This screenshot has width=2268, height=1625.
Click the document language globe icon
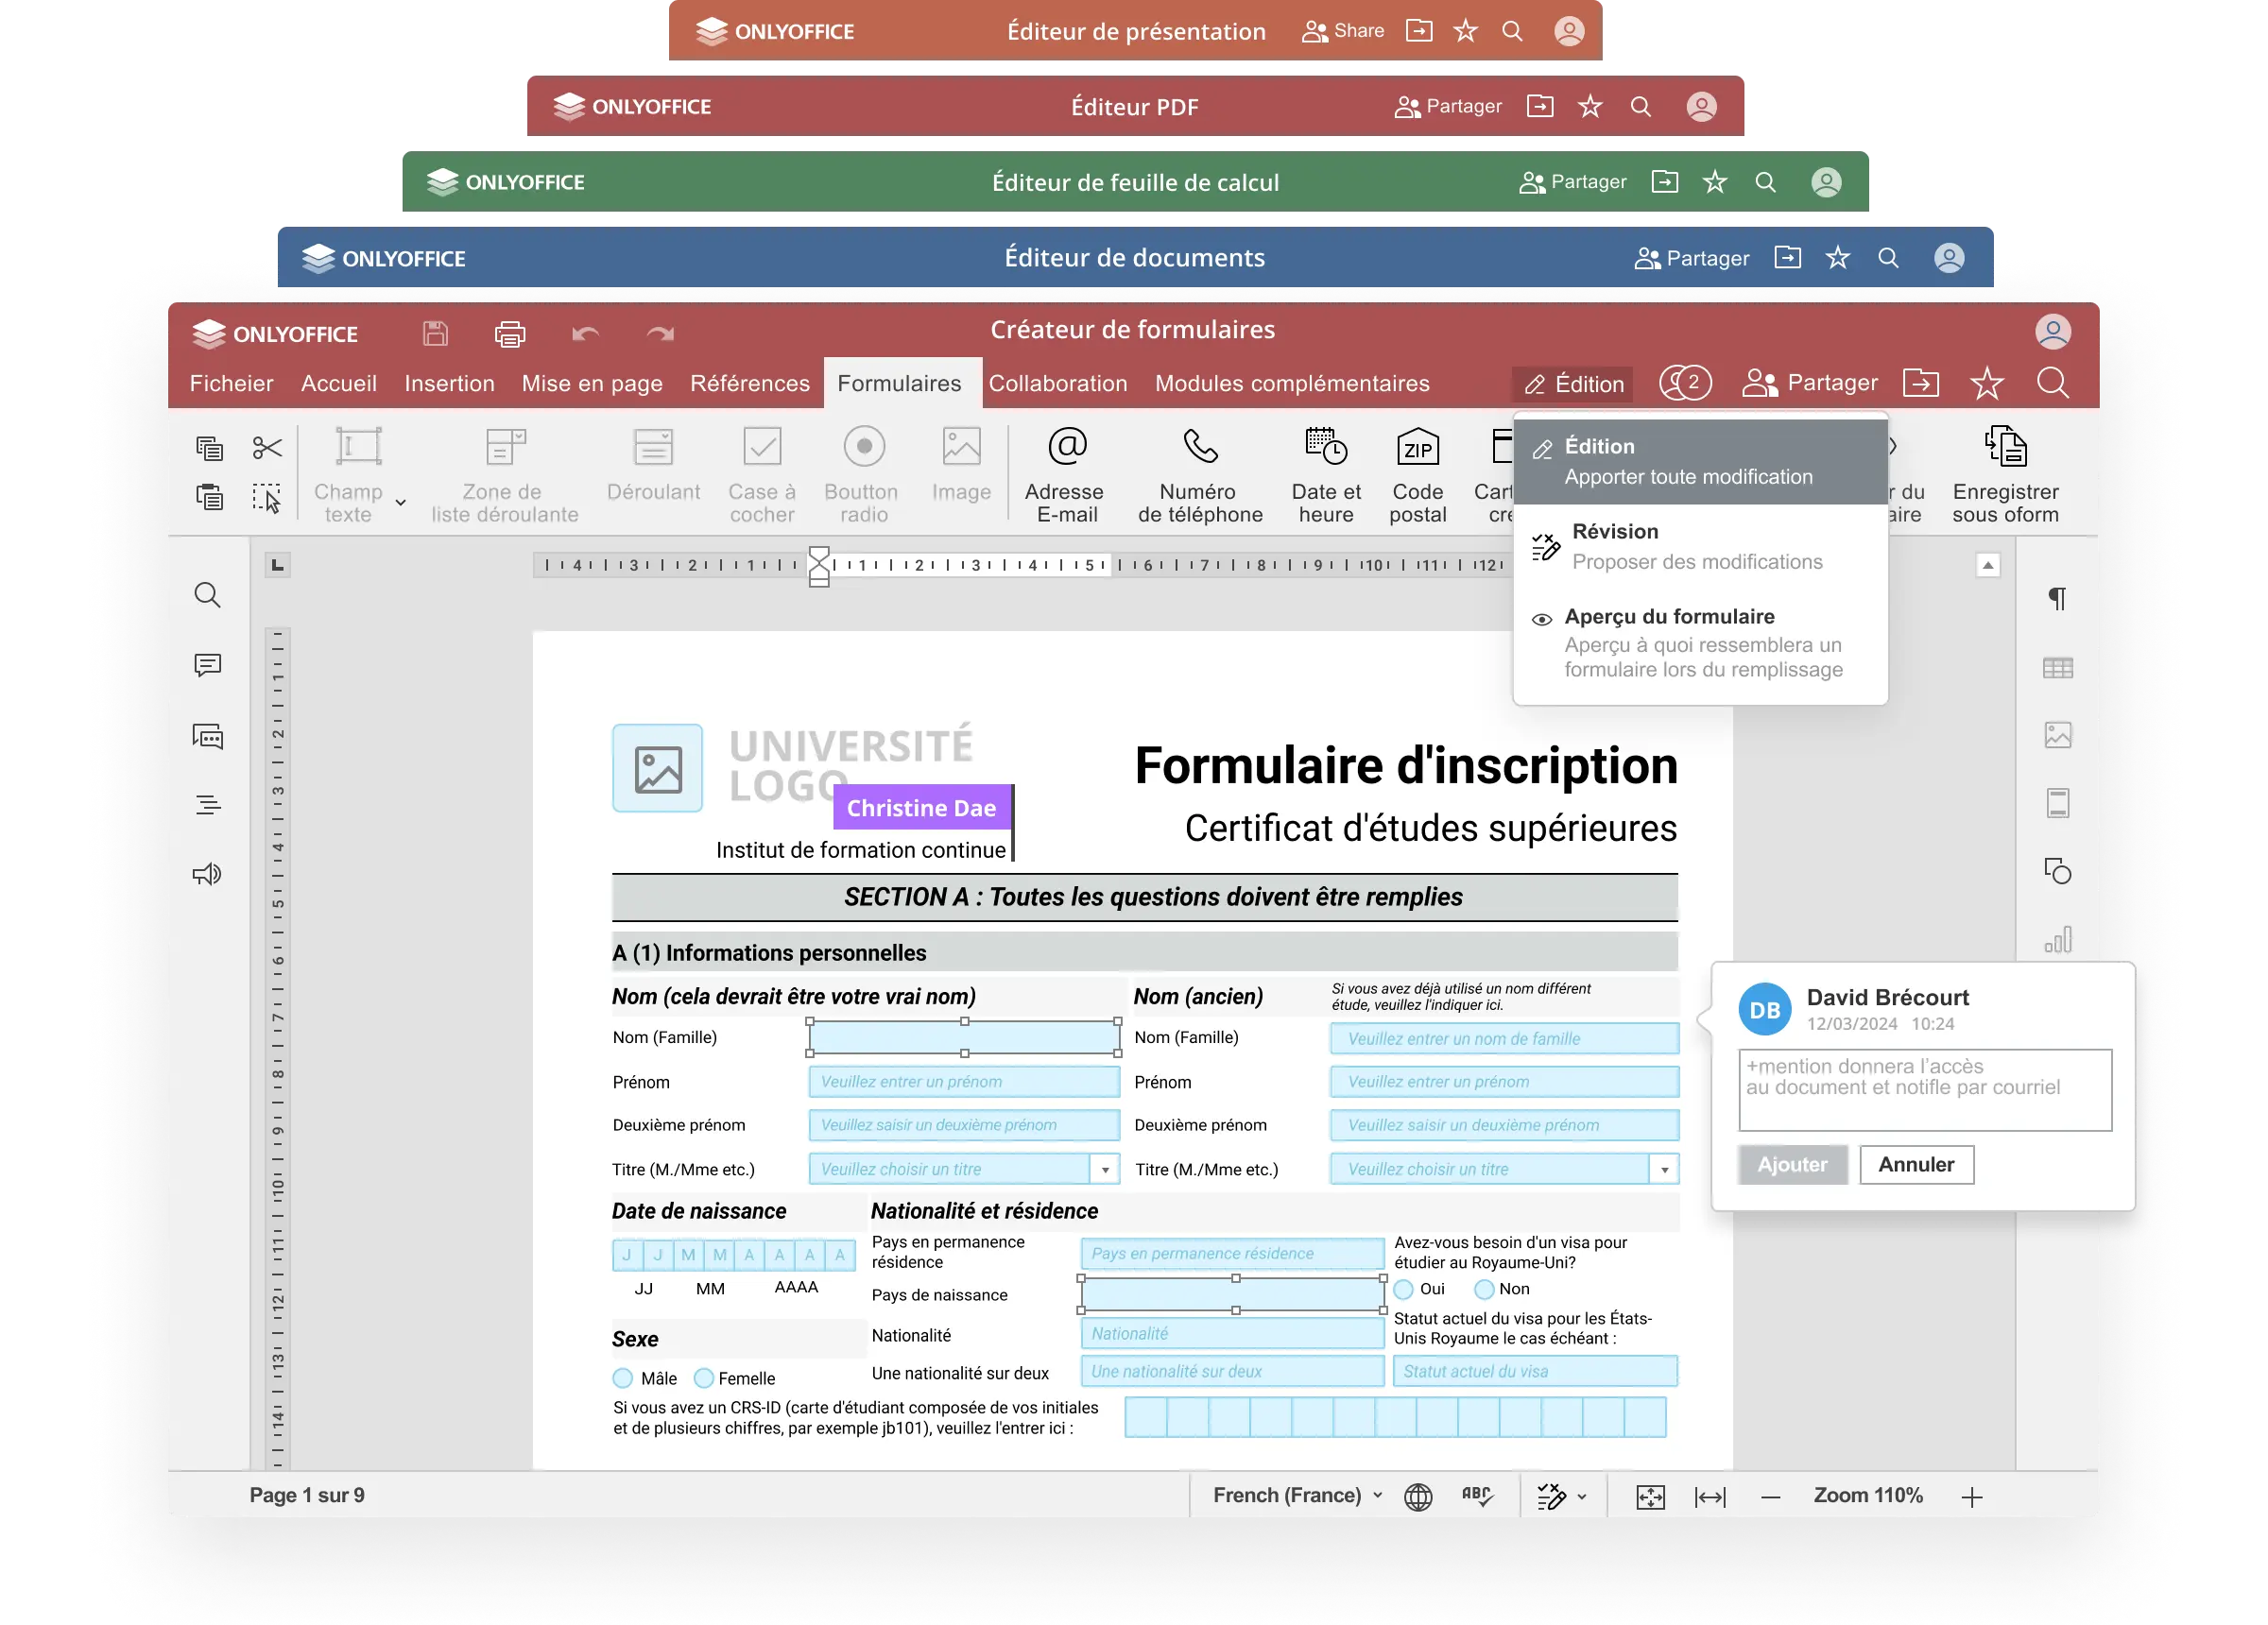[x=1418, y=1496]
